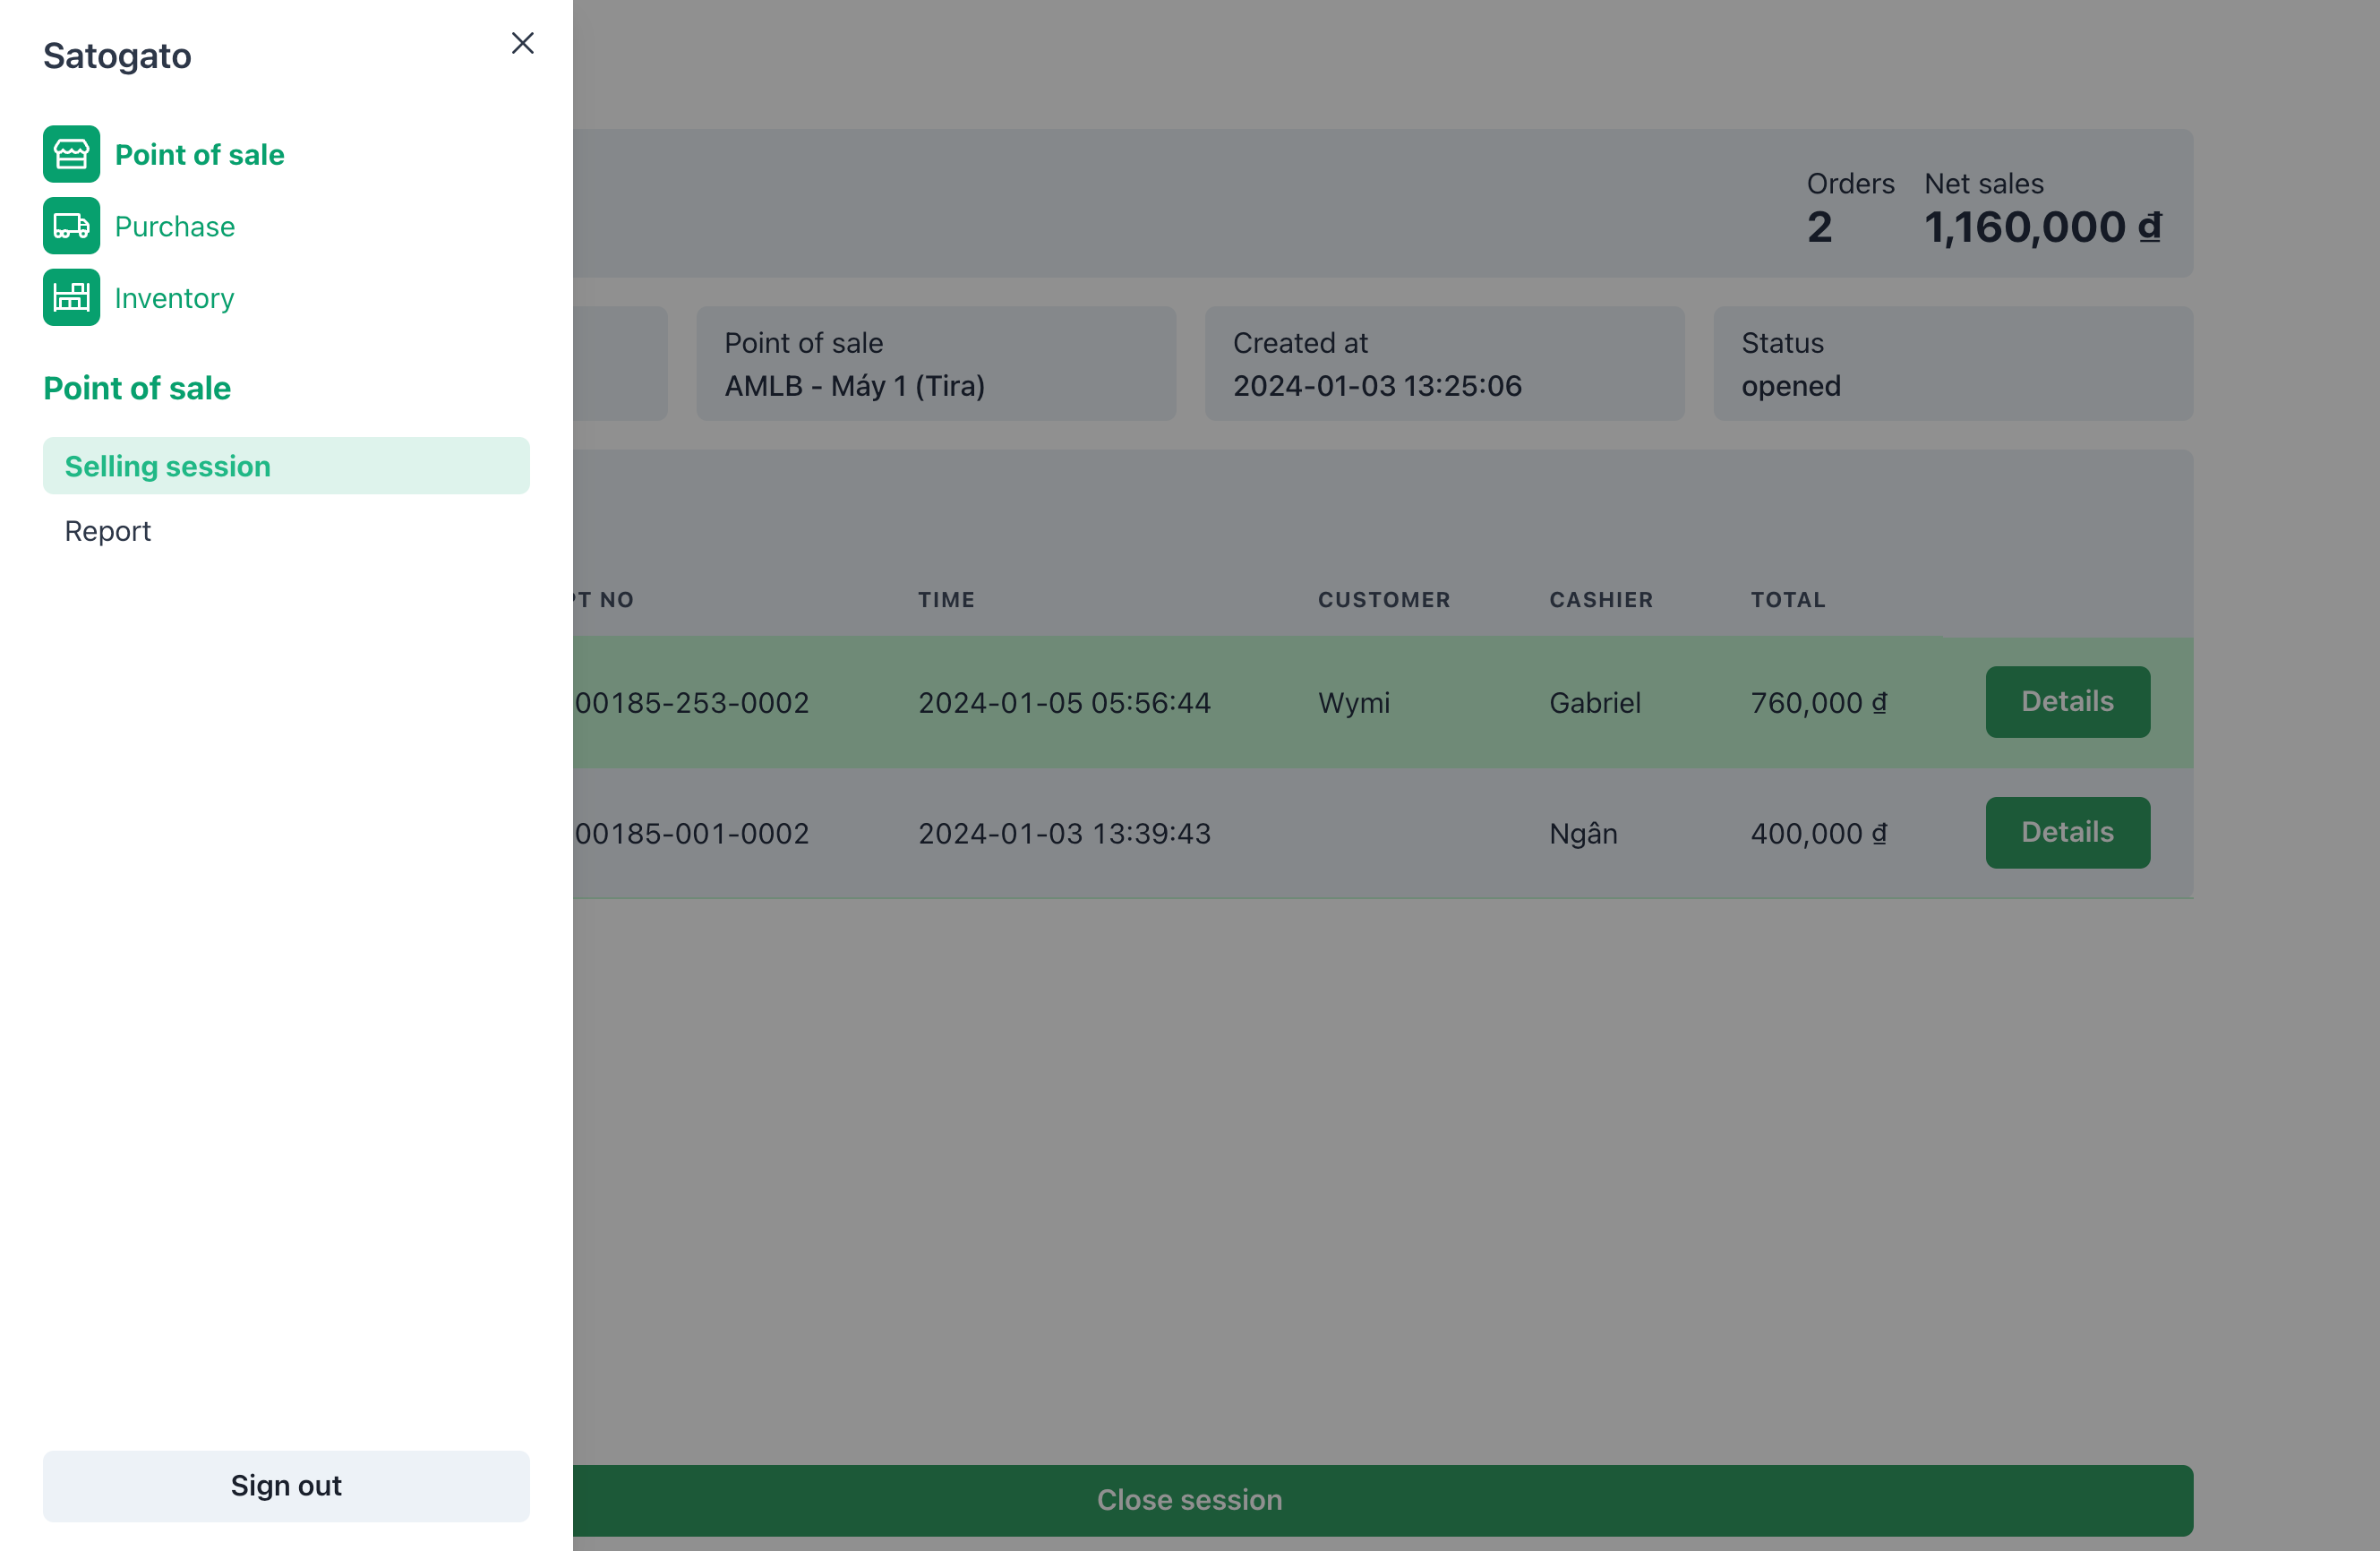Close the Satogato sidebar with X
The height and width of the screenshot is (1551, 2380).
[522, 43]
